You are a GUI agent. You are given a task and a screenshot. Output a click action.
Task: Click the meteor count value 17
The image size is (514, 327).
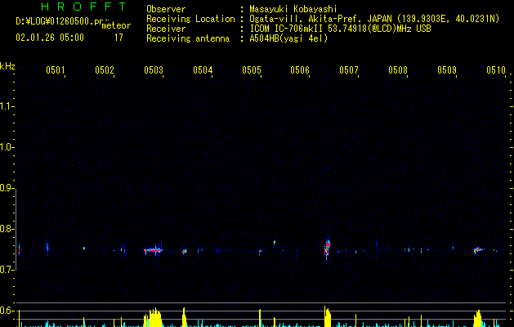tap(118, 38)
